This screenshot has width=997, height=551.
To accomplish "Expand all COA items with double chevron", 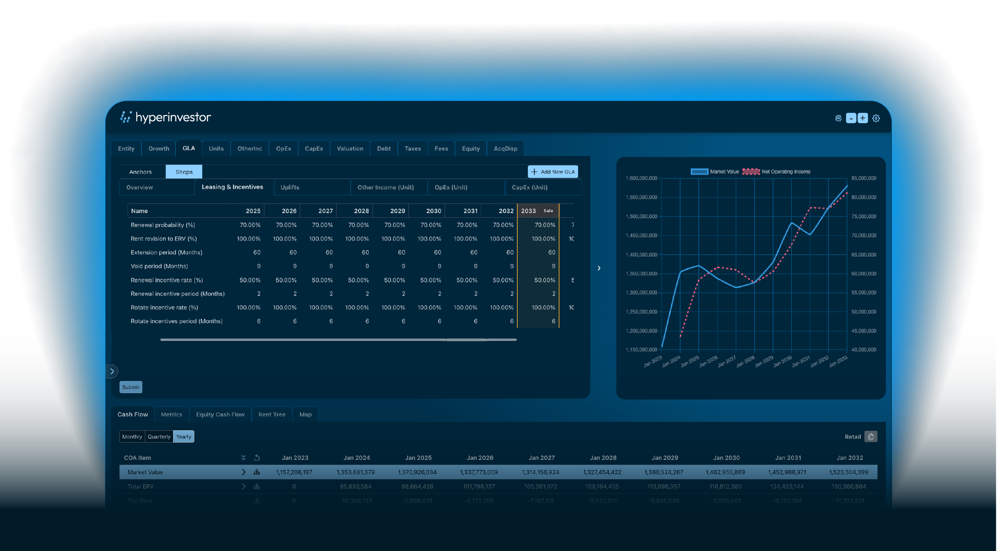I will click(244, 458).
